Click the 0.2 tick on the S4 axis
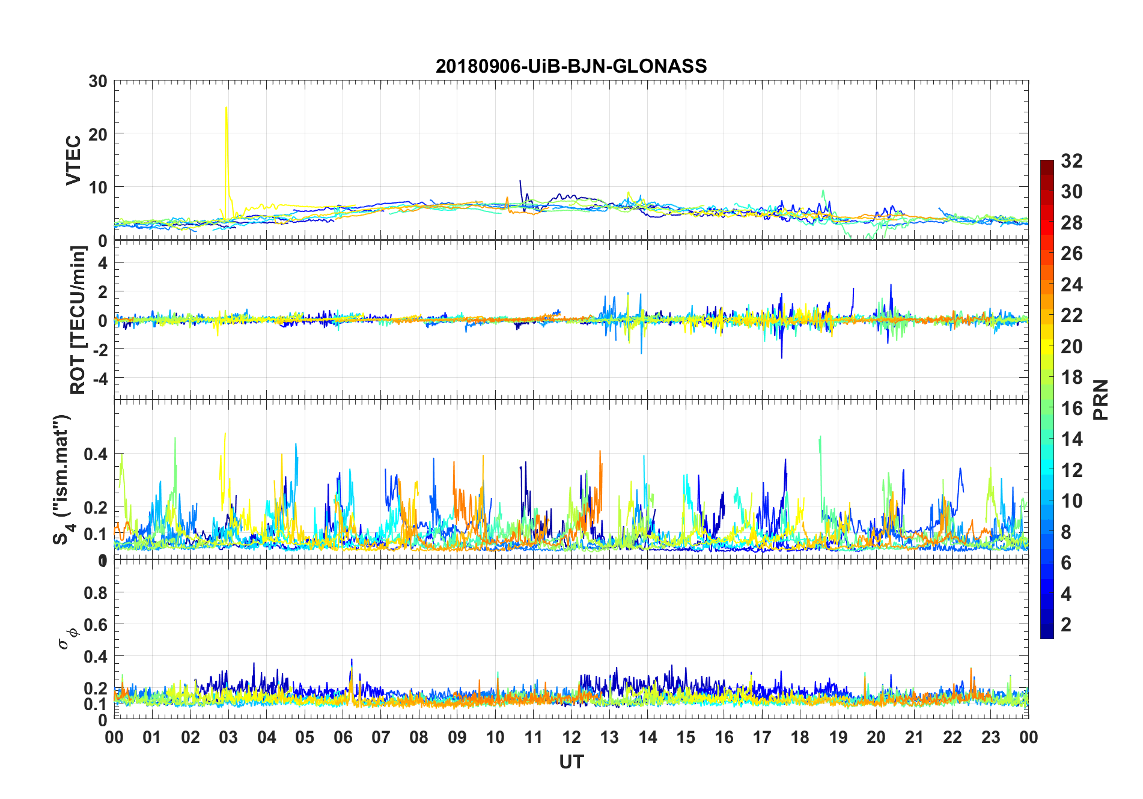Image resolution: width=1143 pixels, height=799 pixels. pyautogui.click(x=96, y=507)
